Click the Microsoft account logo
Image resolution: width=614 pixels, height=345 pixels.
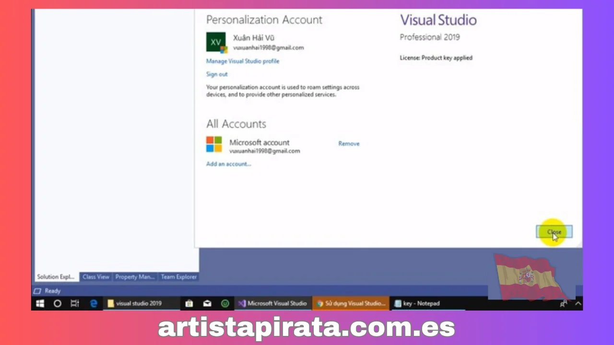(214, 144)
